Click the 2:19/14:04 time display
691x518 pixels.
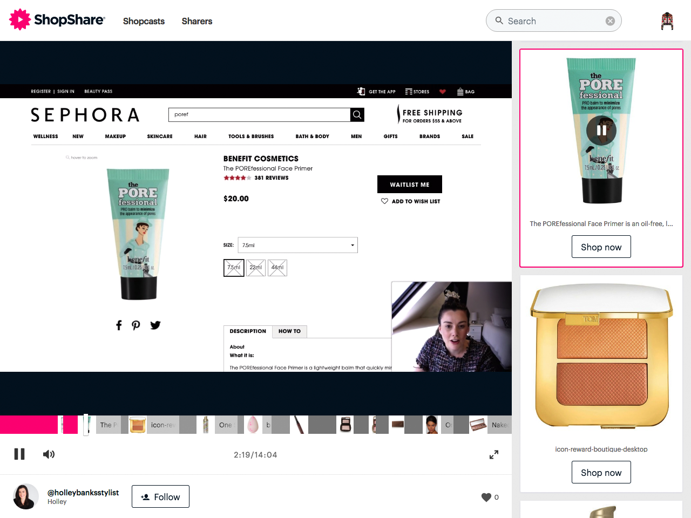[x=255, y=455]
